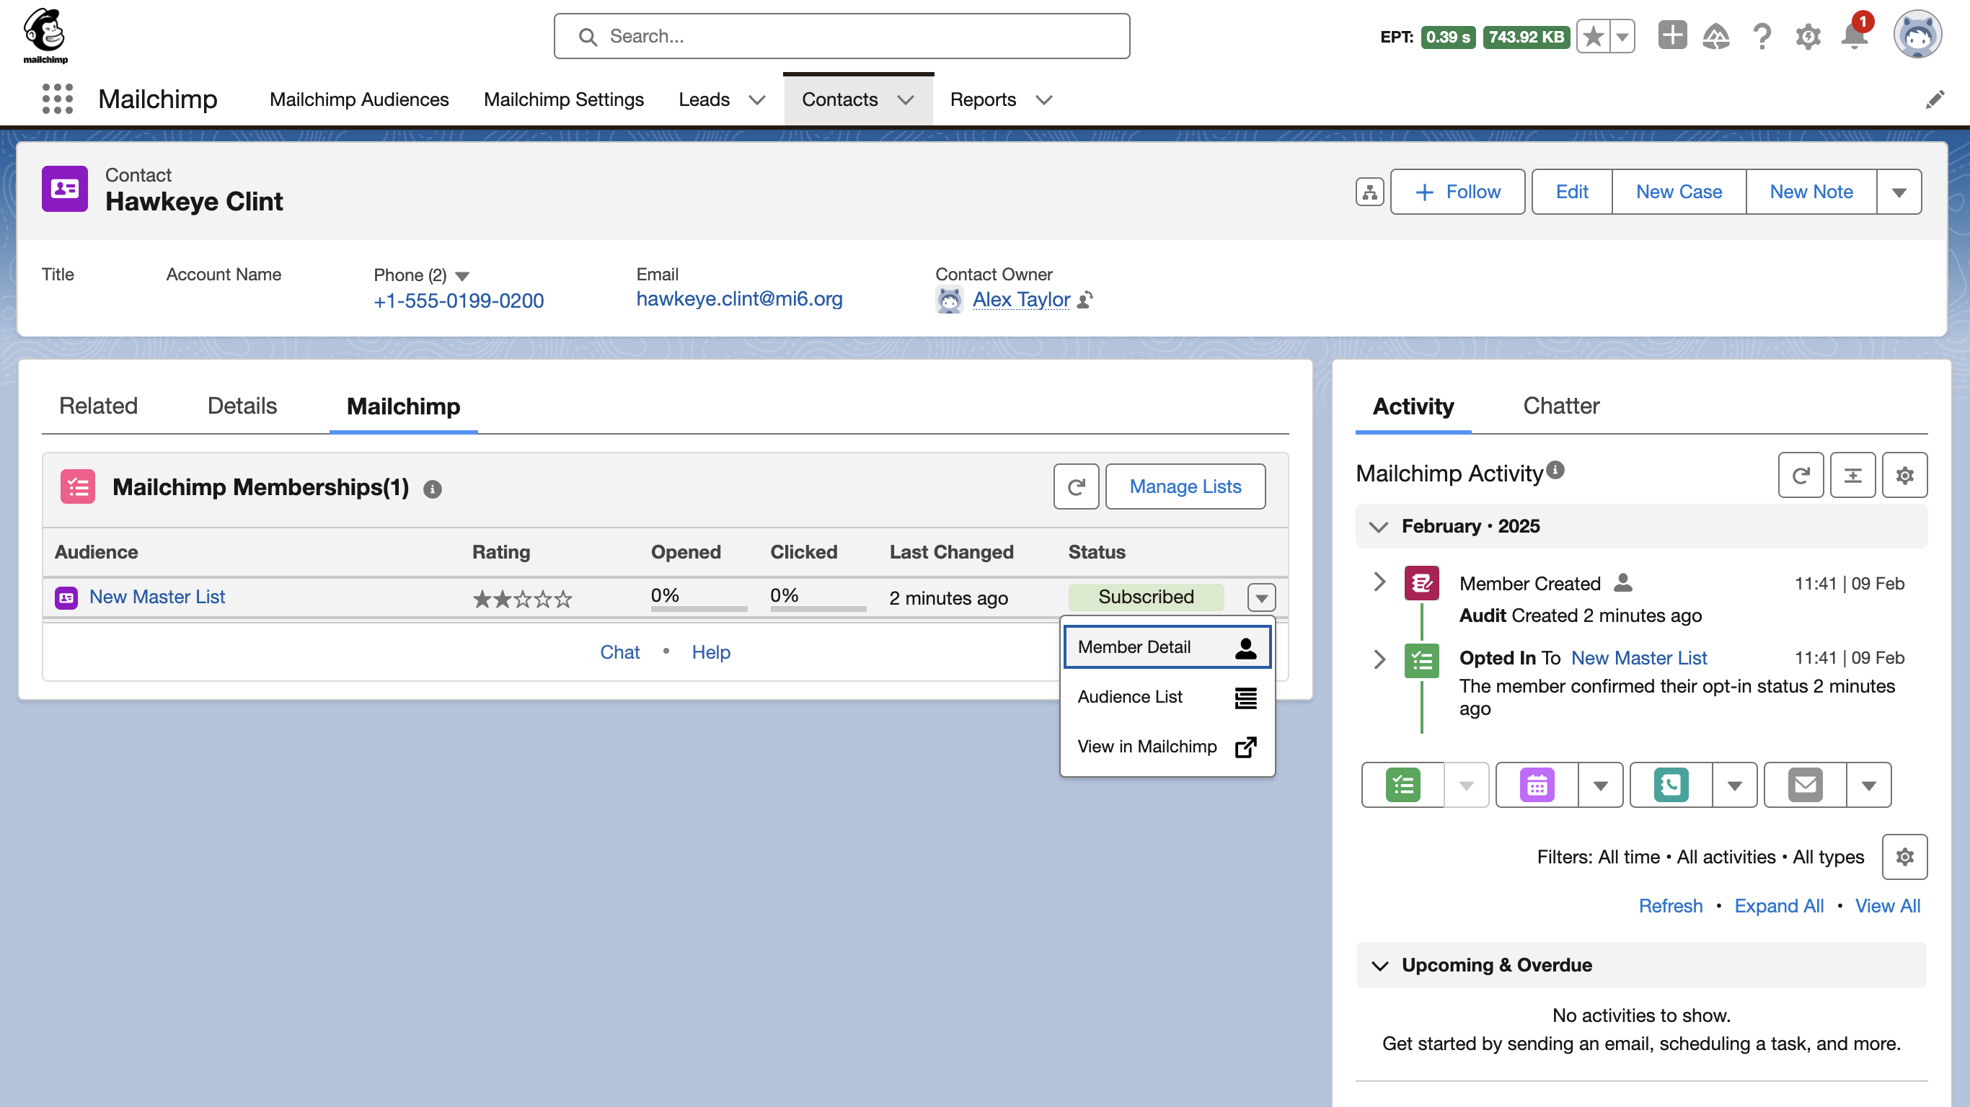The height and width of the screenshot is (1107, 1970).
Task: Click the Edit button
Action: [1571, 192]
